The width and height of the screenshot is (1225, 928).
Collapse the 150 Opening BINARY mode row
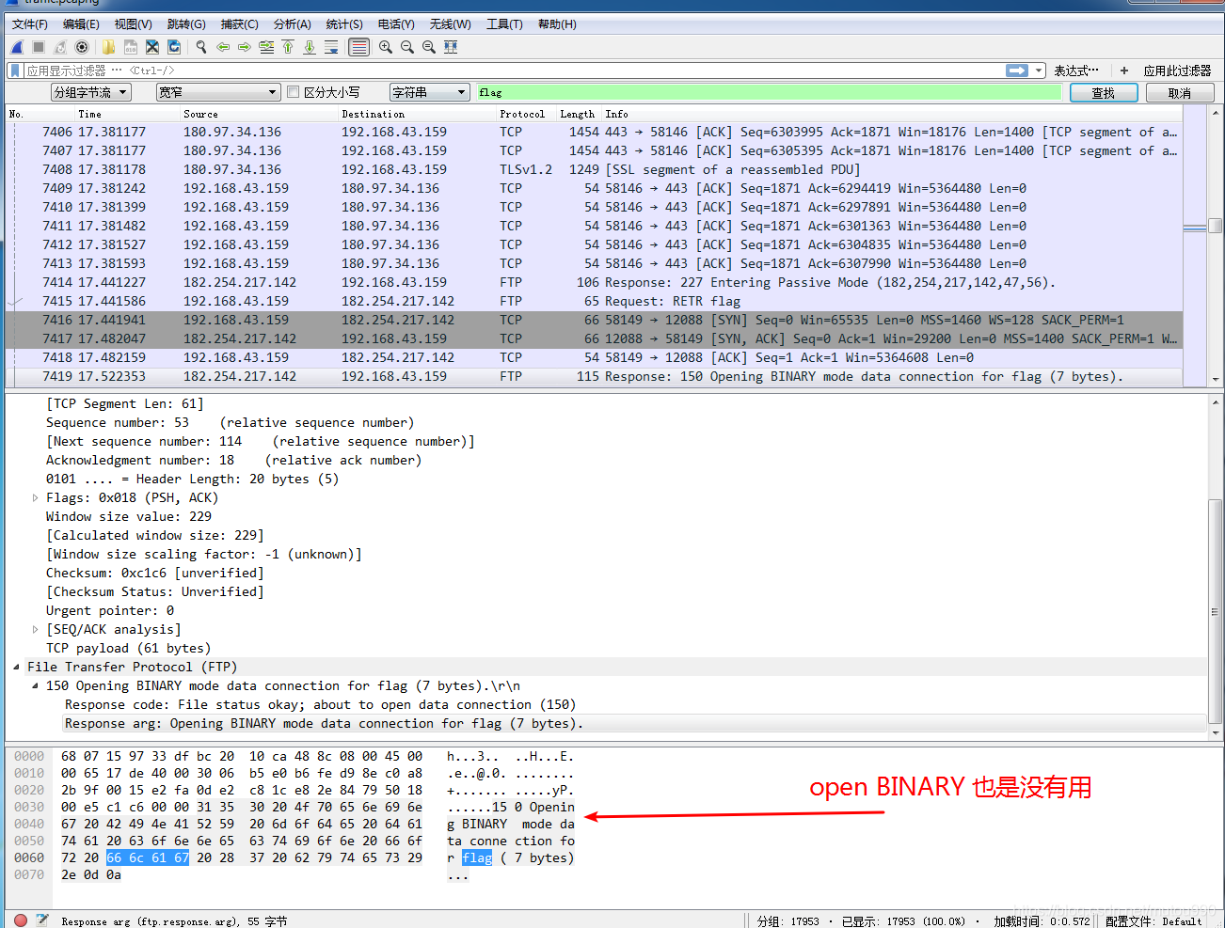coord(35,686)
